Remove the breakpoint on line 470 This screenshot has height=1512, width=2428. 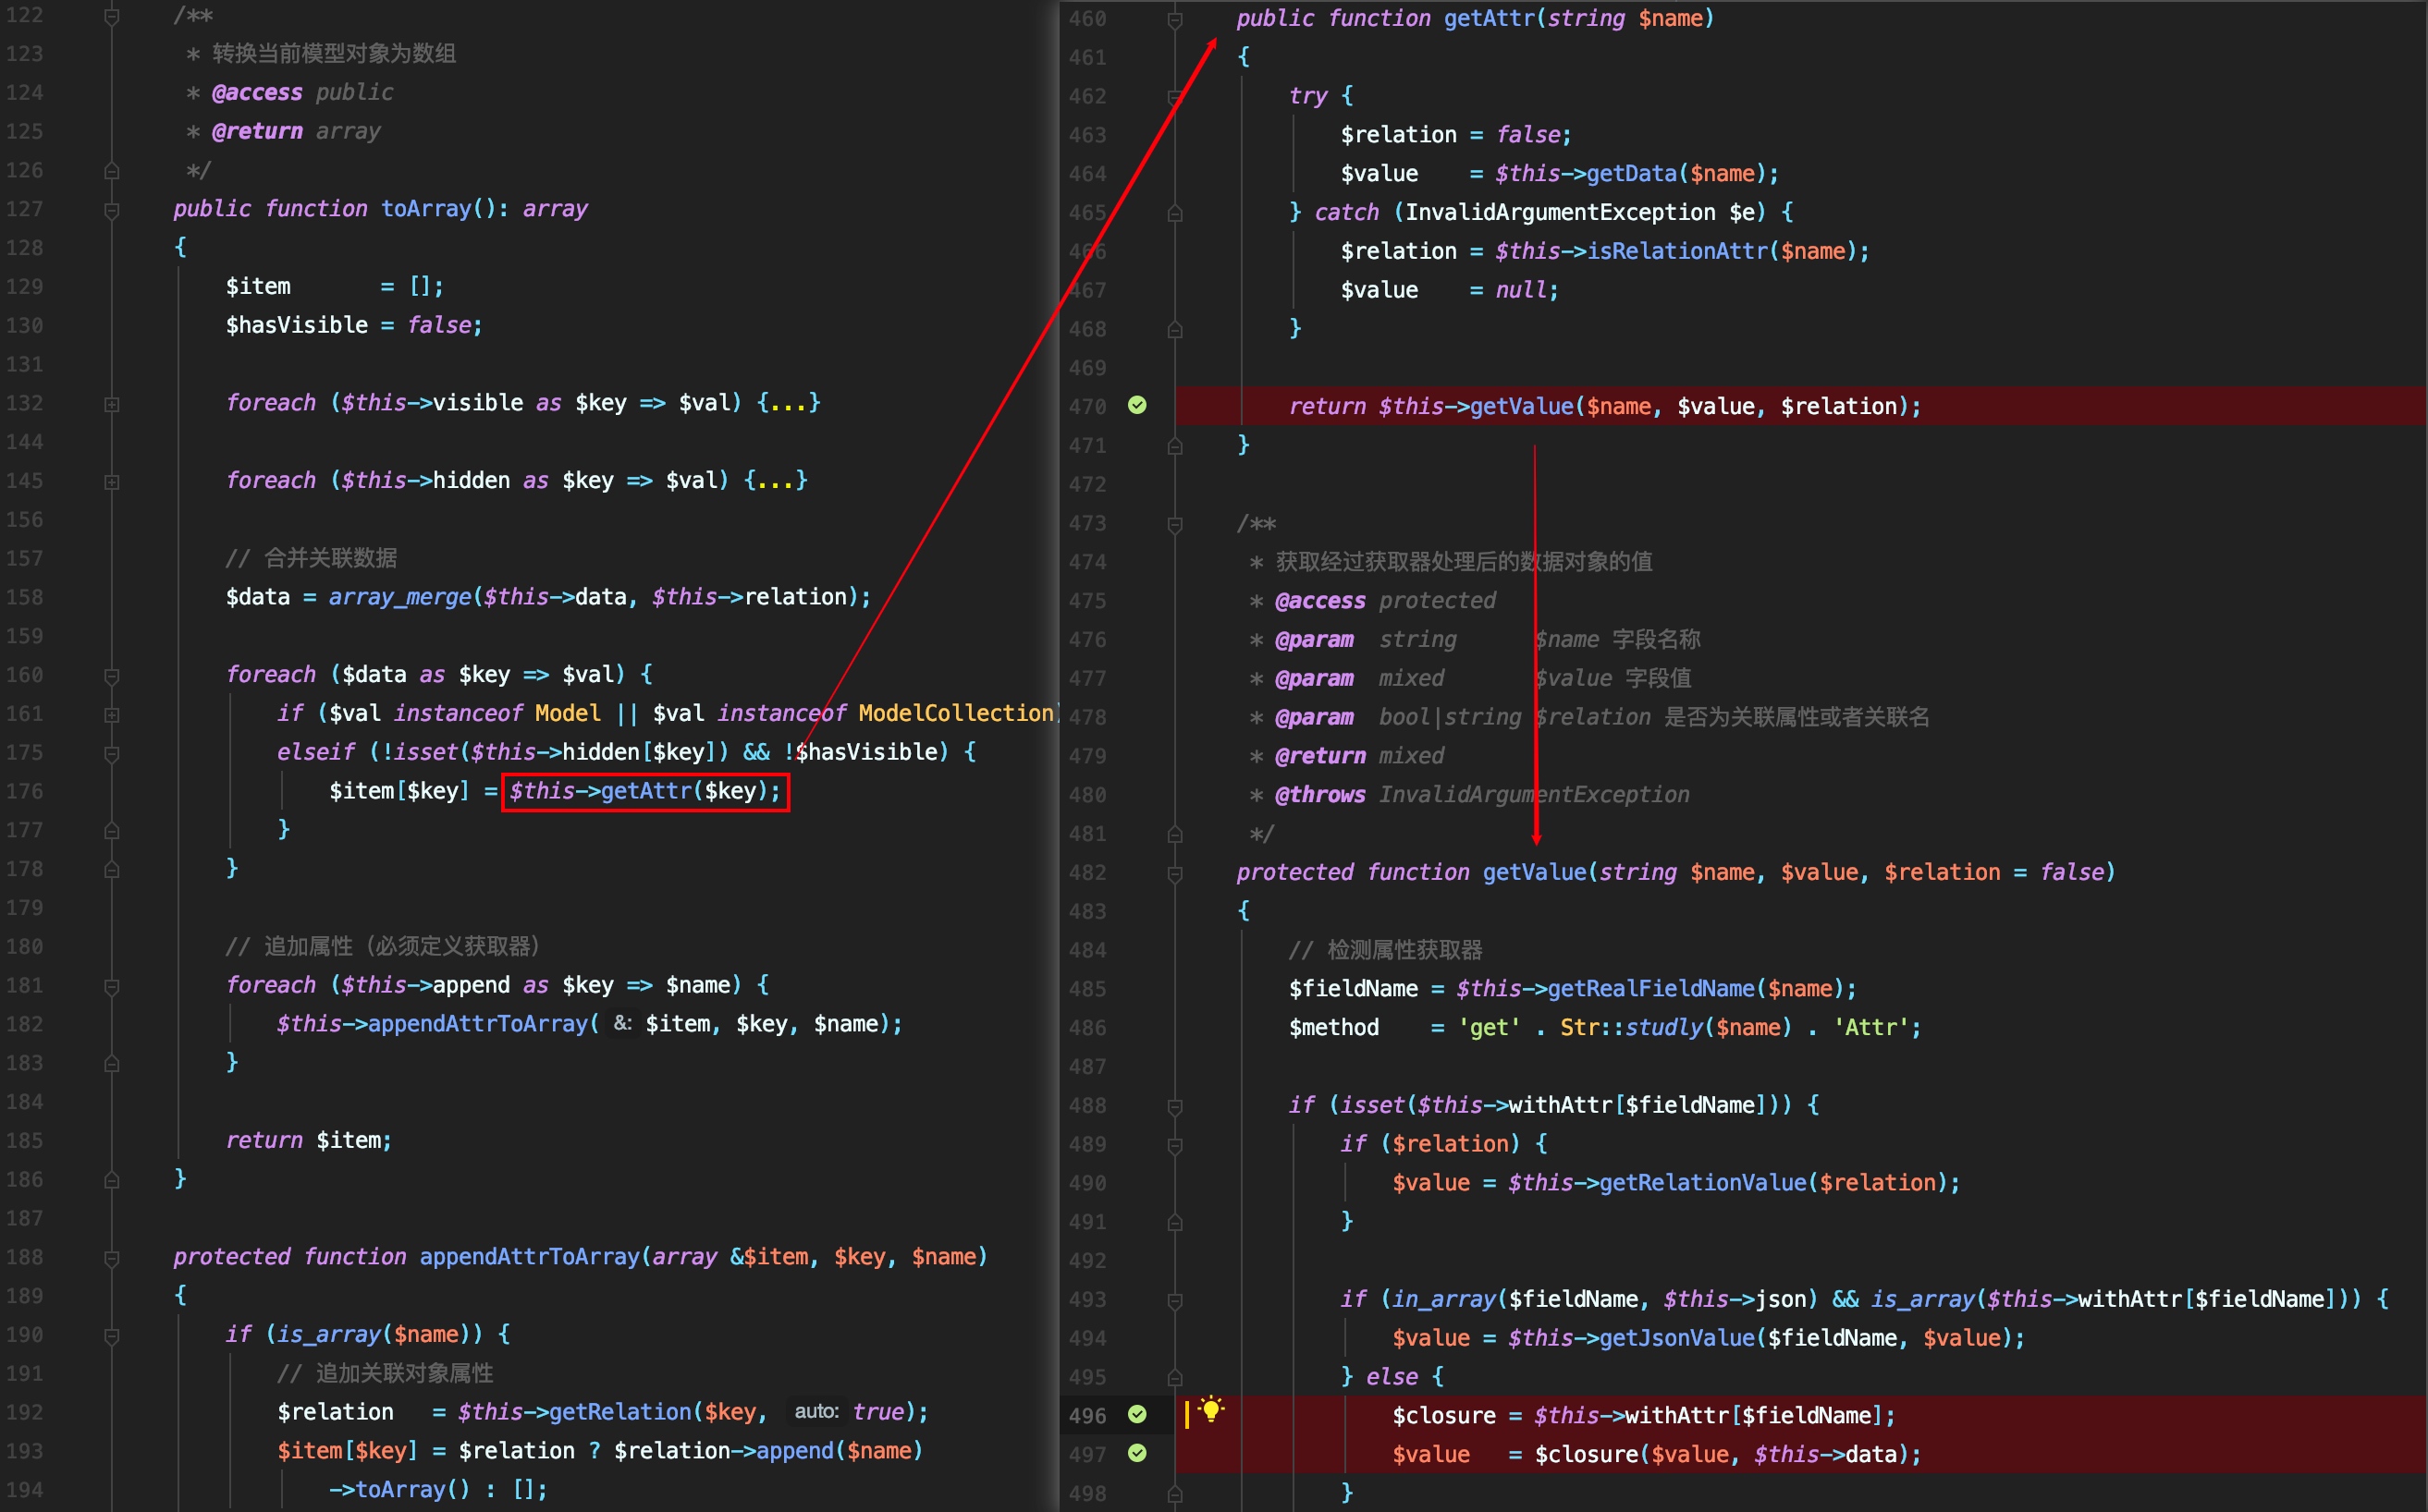(x=1137, y=405)
